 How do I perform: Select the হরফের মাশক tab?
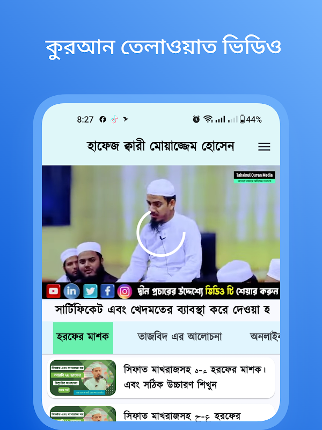(83, 338)
